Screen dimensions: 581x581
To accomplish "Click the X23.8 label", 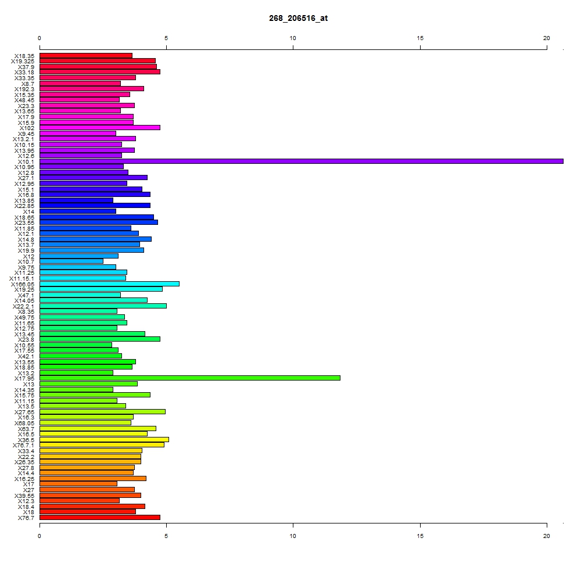I will tap(26, 340).
